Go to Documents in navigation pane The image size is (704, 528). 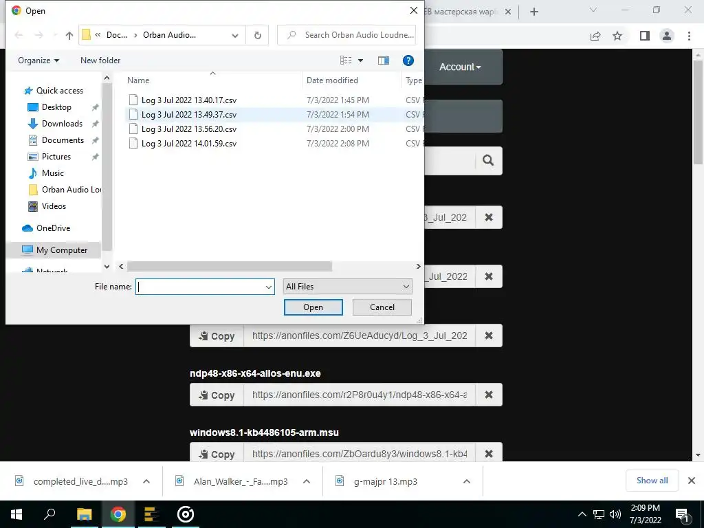pos(63,140)
